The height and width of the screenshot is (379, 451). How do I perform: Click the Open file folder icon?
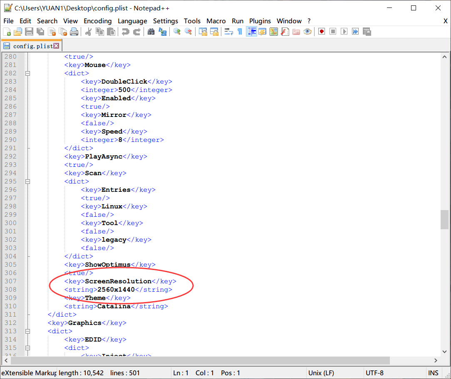[x=18, y=32]
